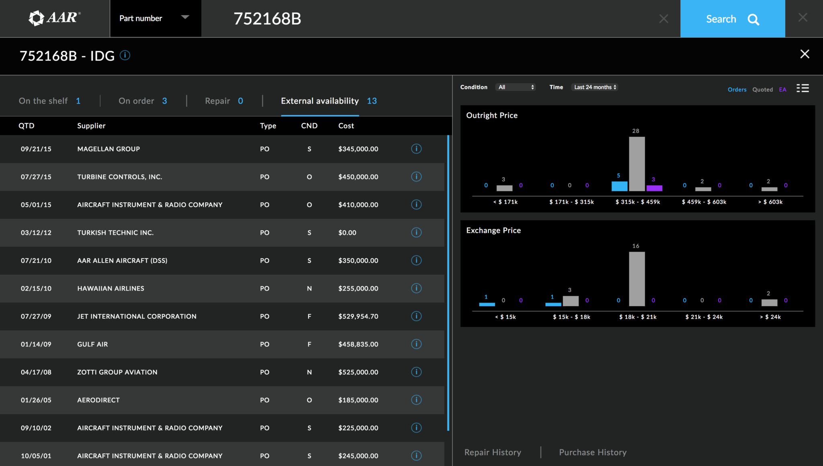Image resolution: width=823 pixels, height=466 pixels.
Task: Click the purple 3 bar in Outright Price
Action: point(654,188)
